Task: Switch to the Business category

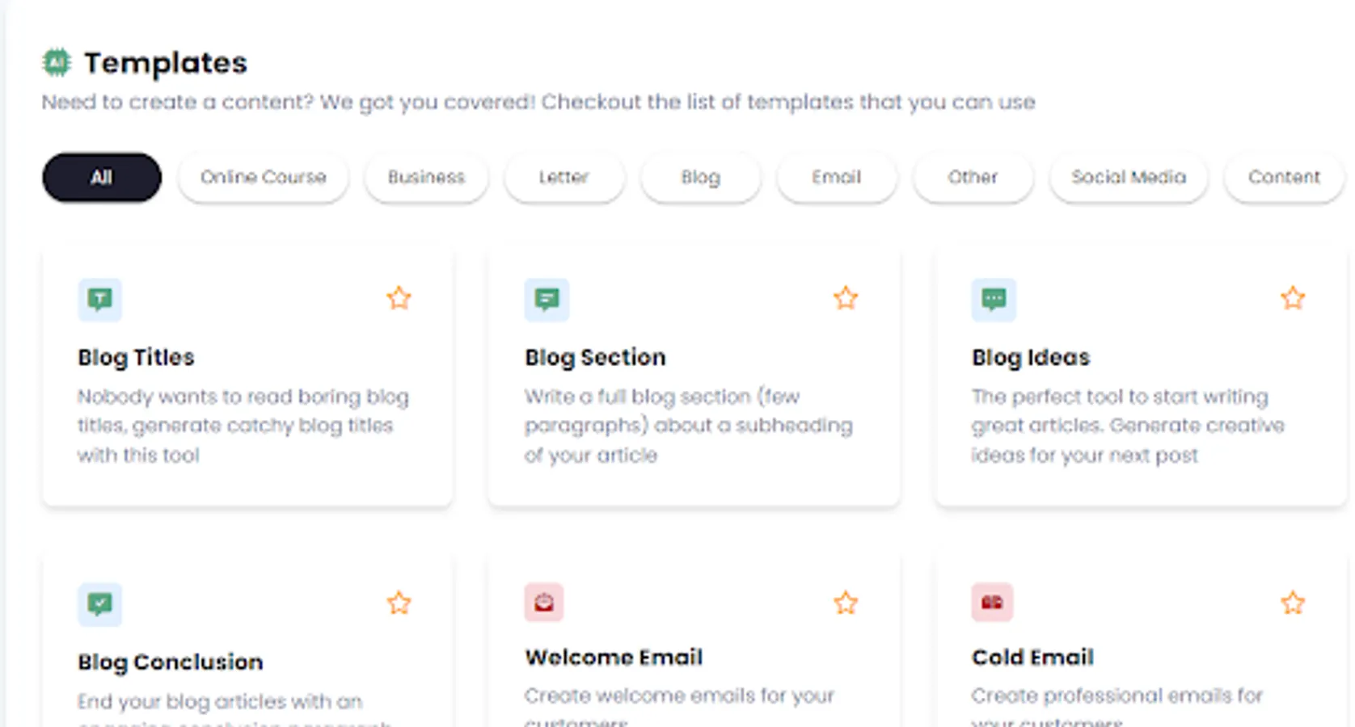Action: coord(426,177)
